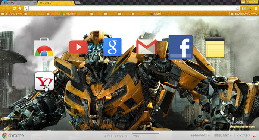Switch to the よくアクセスするページ section
The height and width of the screenshot is (140, 259).
(115, 136)
